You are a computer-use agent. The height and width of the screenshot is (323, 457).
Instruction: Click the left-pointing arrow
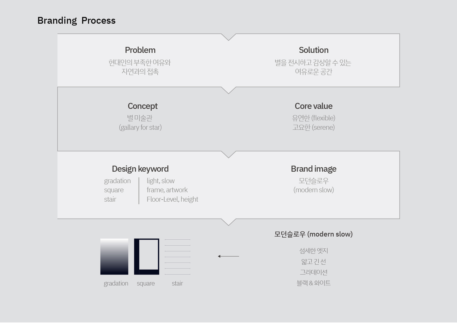[x=228, y=256]
